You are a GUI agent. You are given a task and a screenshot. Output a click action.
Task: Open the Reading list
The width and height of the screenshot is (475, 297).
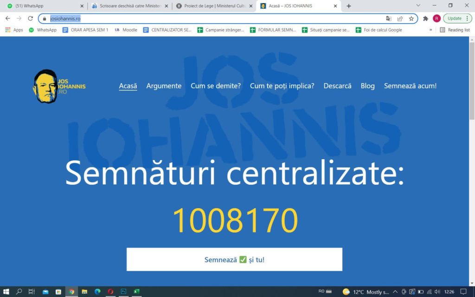[x=455, y=30]
